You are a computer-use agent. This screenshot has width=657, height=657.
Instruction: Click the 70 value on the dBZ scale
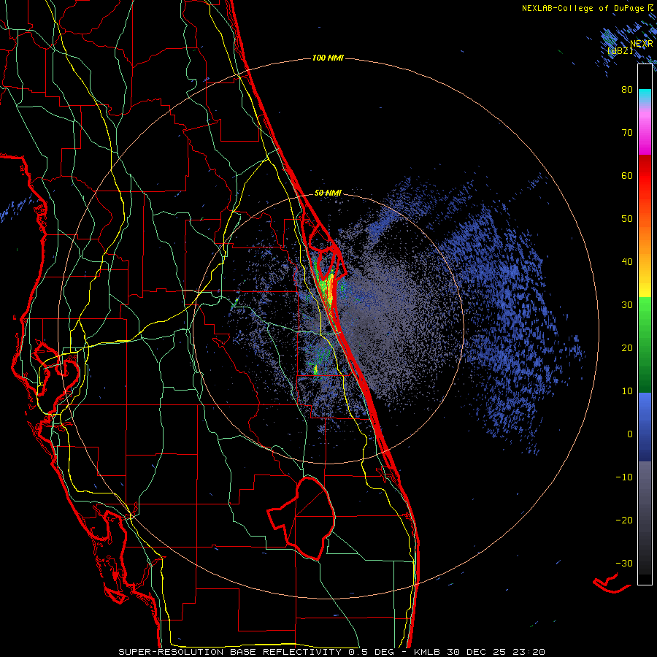click(x=627, y=133)
